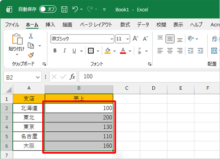Screen dimensions: 220x159
Task: Click the Name Box showing B2
Action: coord(22,77)
